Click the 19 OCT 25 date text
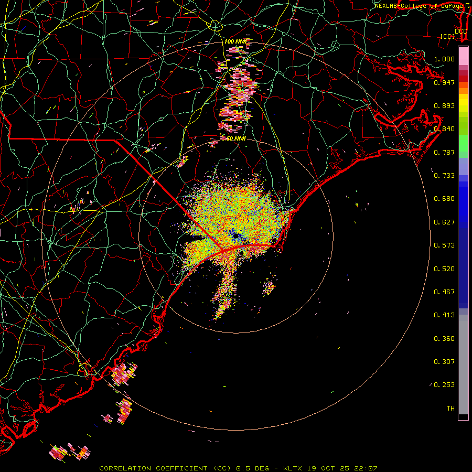The height and width of the screenshot is (472, 472). coord(328,468)
